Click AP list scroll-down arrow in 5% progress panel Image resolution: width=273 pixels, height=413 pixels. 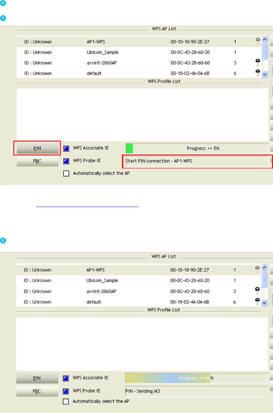click(265, 74)
